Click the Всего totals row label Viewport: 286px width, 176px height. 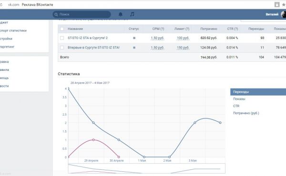64,57
